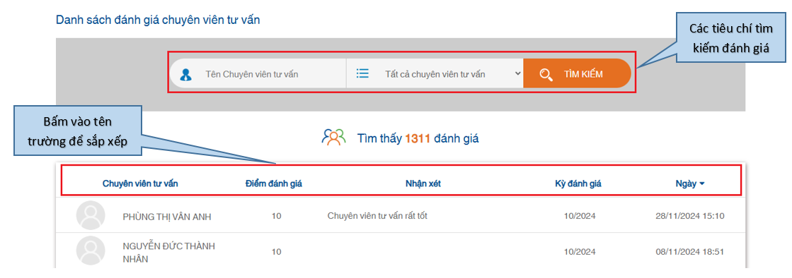Click the date 28/11/2024 15:10

(x=690, y=216)
